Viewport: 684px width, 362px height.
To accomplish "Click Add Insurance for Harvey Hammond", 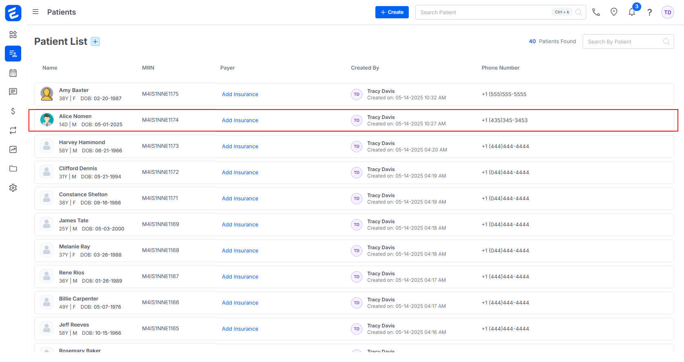I will [240, 147].
